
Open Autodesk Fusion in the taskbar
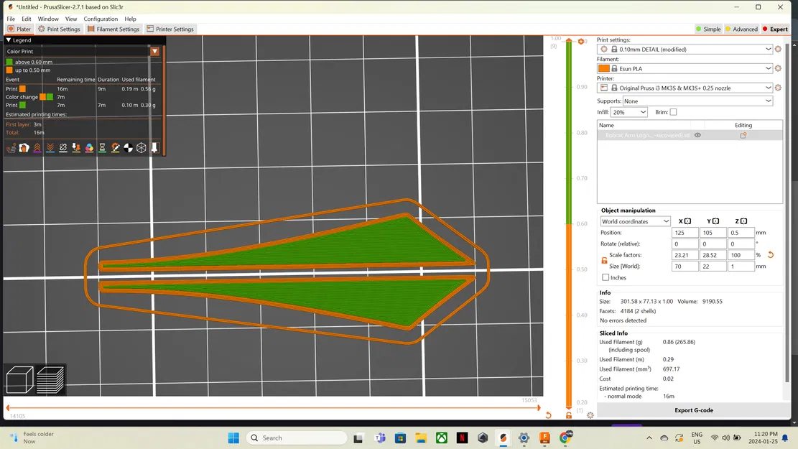point(544,438)
